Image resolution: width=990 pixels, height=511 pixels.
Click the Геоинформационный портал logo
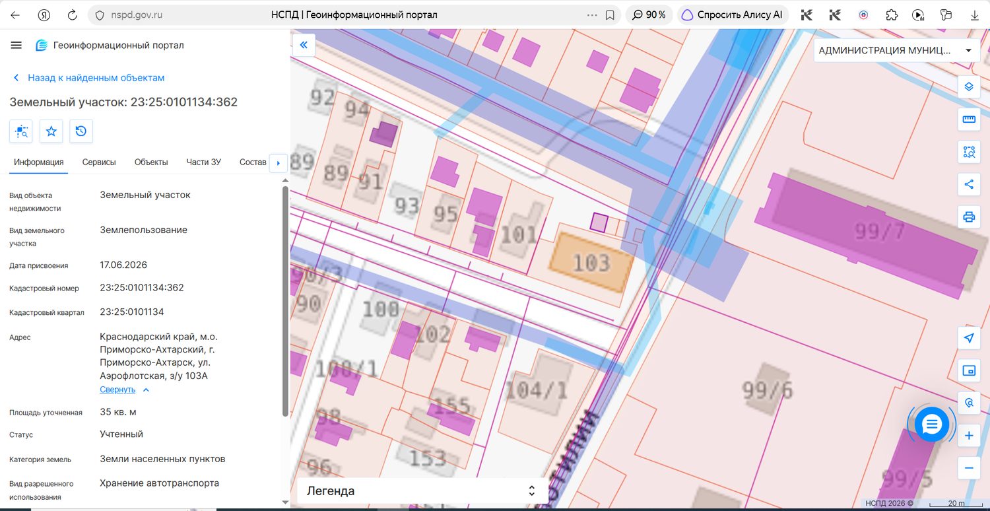(x=110, y=45)
